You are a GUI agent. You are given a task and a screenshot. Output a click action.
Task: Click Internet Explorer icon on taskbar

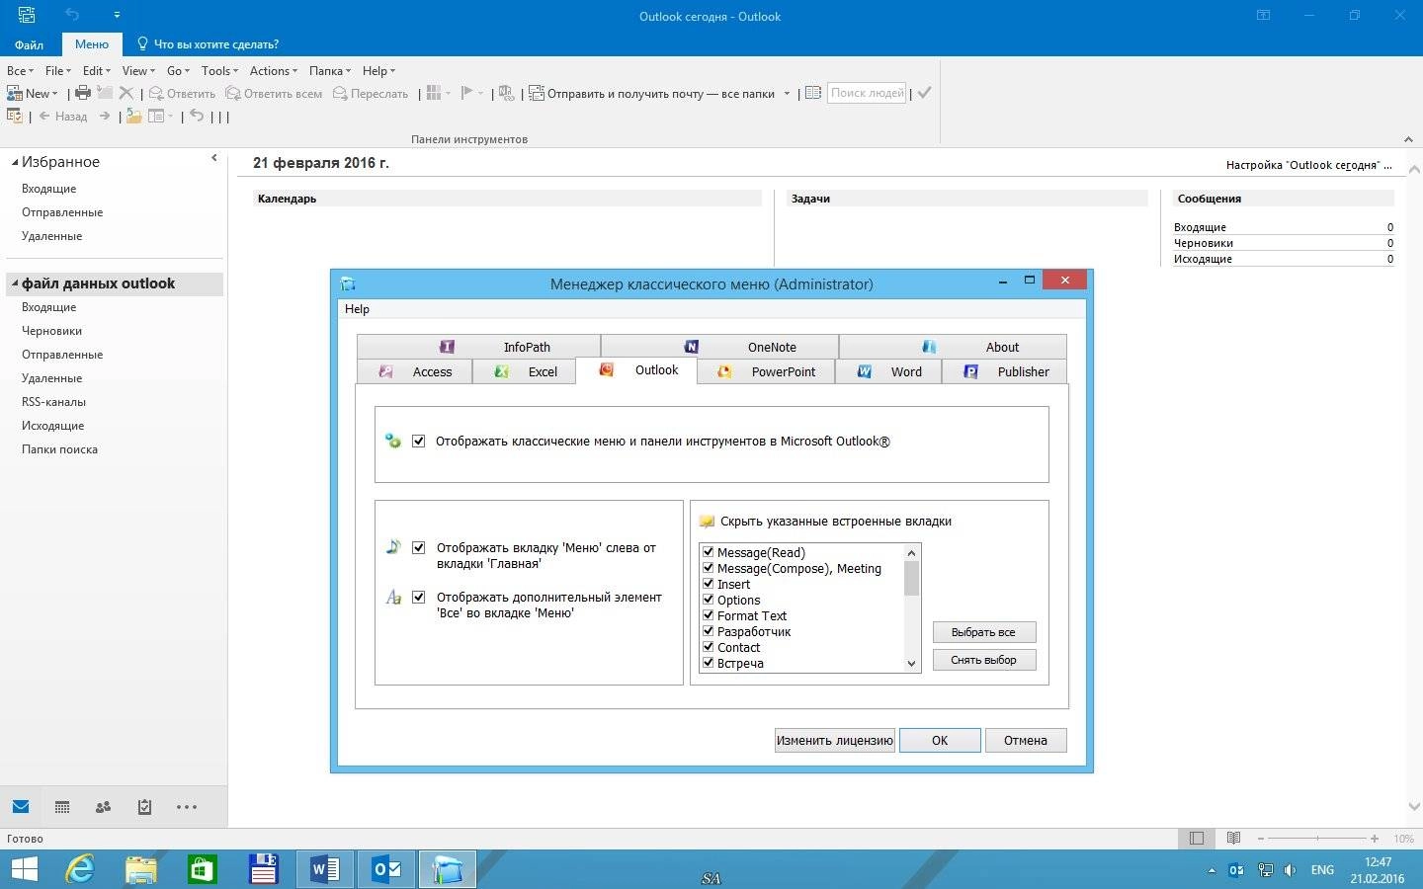79,869
